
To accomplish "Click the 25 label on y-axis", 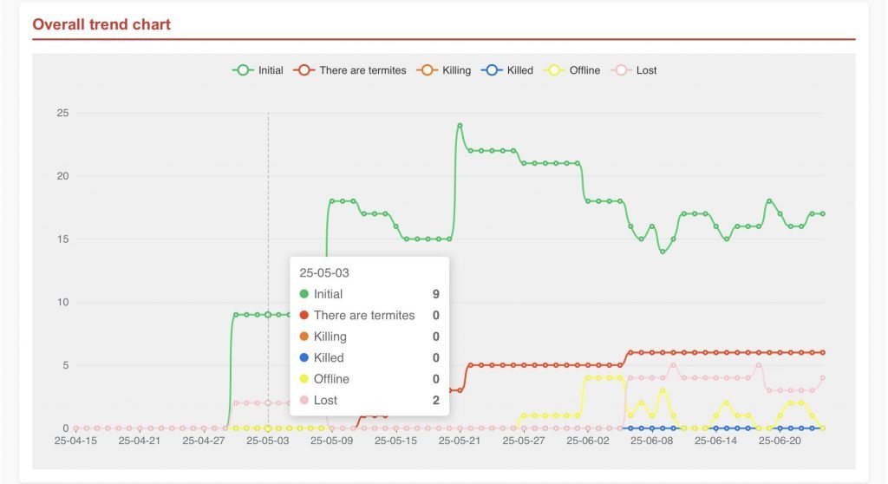I will click(x=62, y=113).
